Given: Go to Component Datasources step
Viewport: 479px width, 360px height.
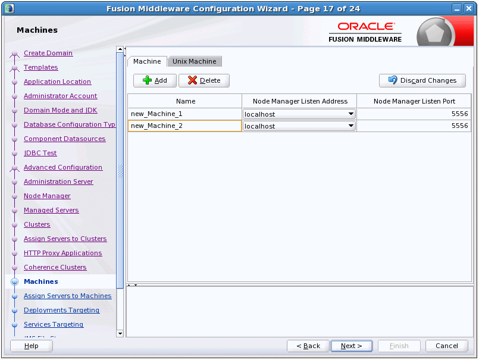Looking at the screenshot, I should (x=65, y=139).
